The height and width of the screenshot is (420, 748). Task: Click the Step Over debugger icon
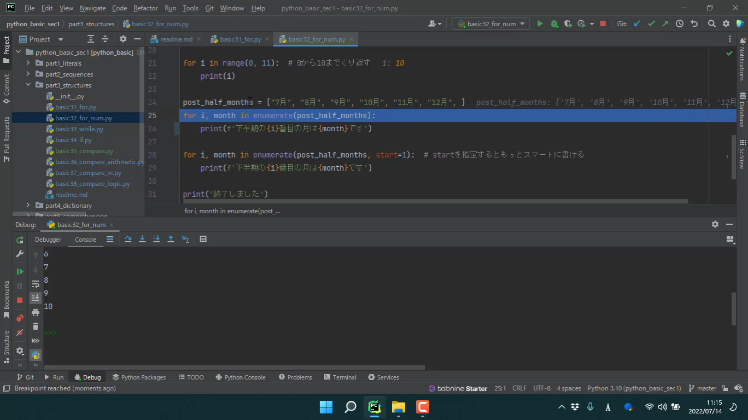click(x=128, y=239)
